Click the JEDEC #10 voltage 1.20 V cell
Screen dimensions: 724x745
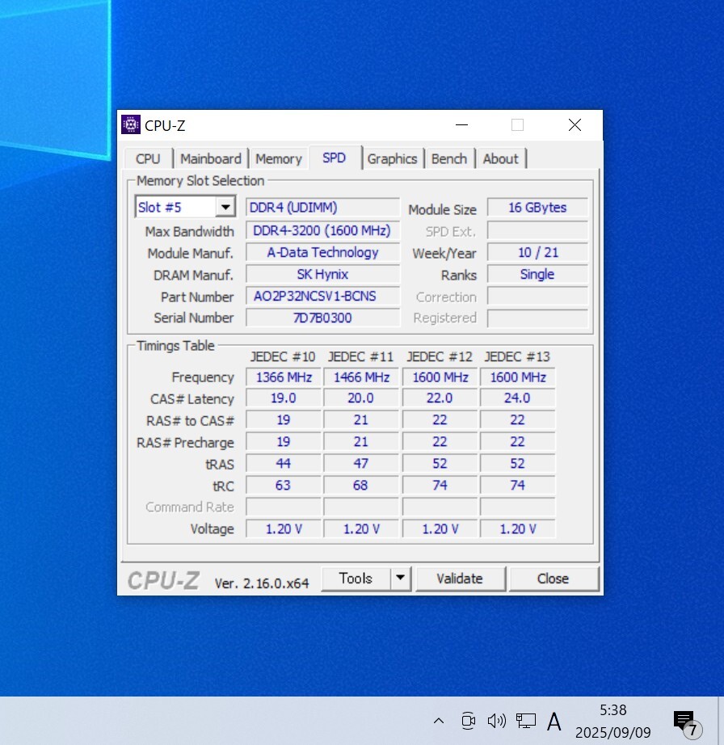(x=284, y=529)
